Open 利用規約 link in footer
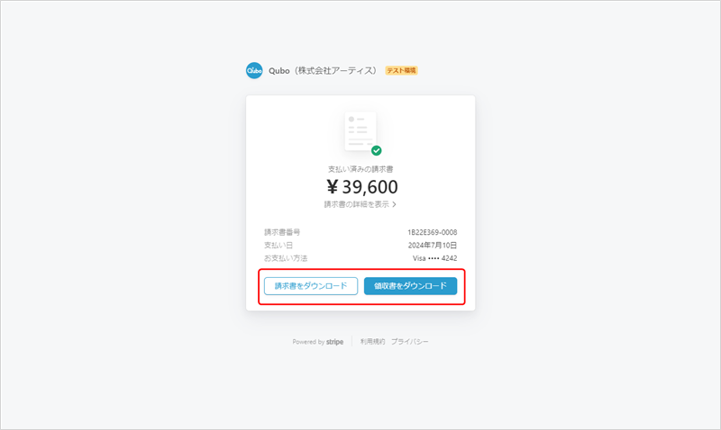 (x=372, y=342)
